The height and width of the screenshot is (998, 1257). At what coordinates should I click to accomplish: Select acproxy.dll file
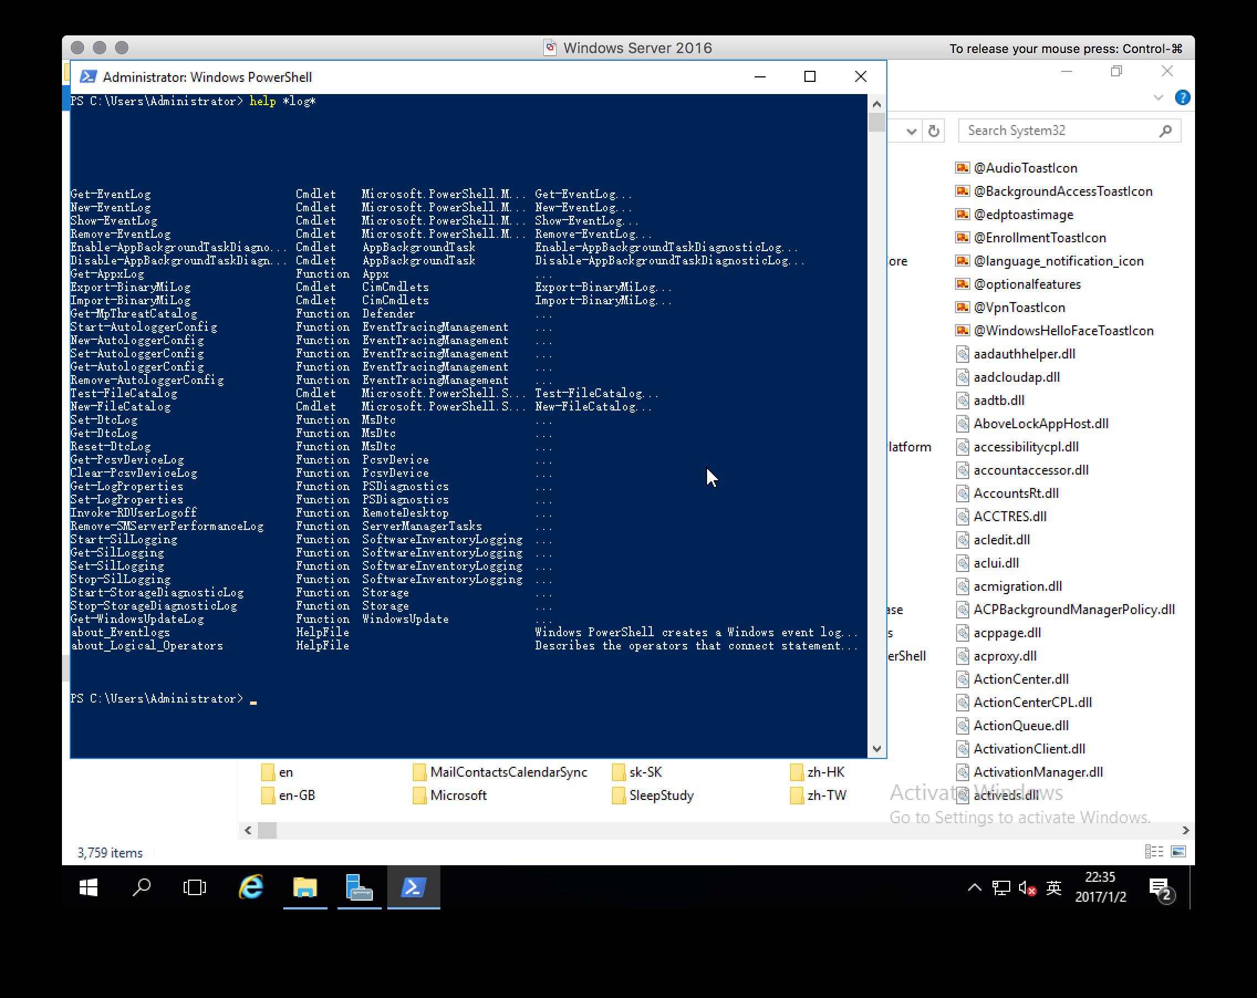coord(996,656)
